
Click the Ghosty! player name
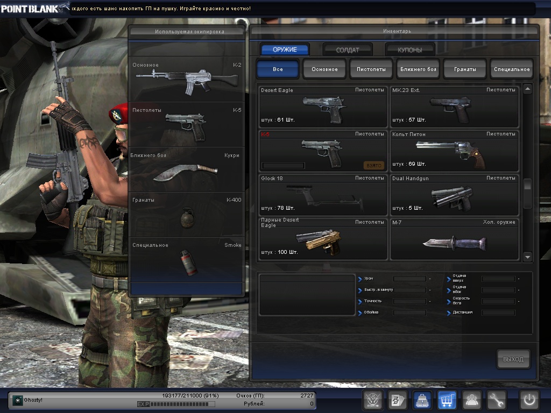click(x=33, y=400)
